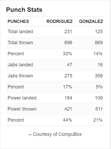111x149 pixels.
Task: Click the Punch Stats heading
Action: (x=24, y=10)
